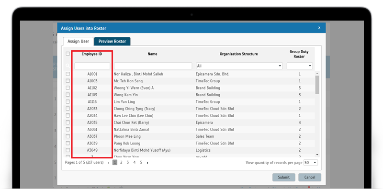Click name Chong Ching Tyng (Tracy)
Viewport: 383px width, 189px height.
click(x=135, y=109)
